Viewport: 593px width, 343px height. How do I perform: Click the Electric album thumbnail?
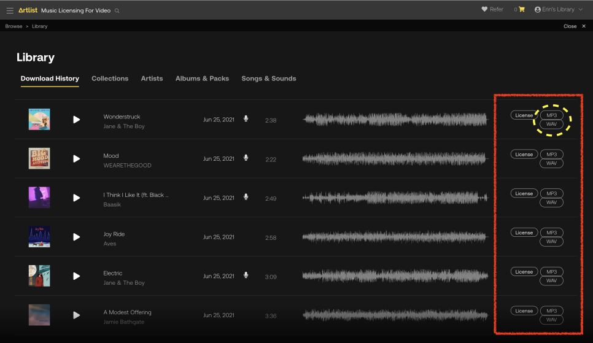(x=39, y=276)
